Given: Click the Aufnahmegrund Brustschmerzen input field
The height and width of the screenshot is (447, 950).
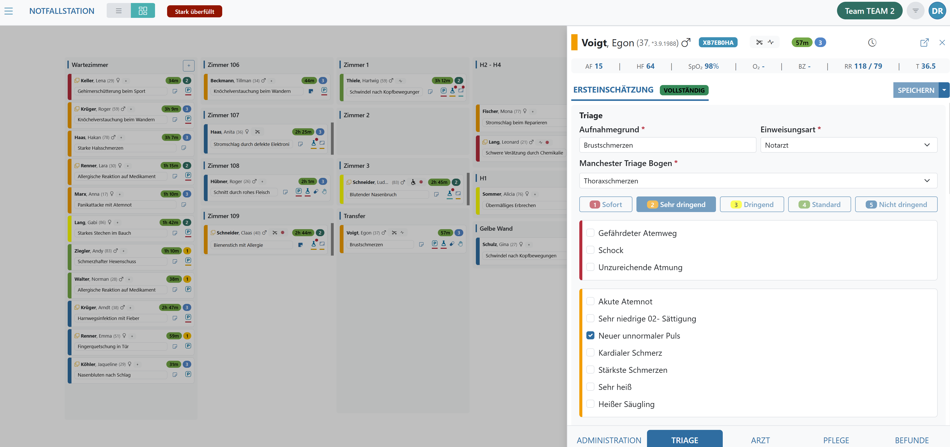Looking at the screenshot, I should coord(667,145).
